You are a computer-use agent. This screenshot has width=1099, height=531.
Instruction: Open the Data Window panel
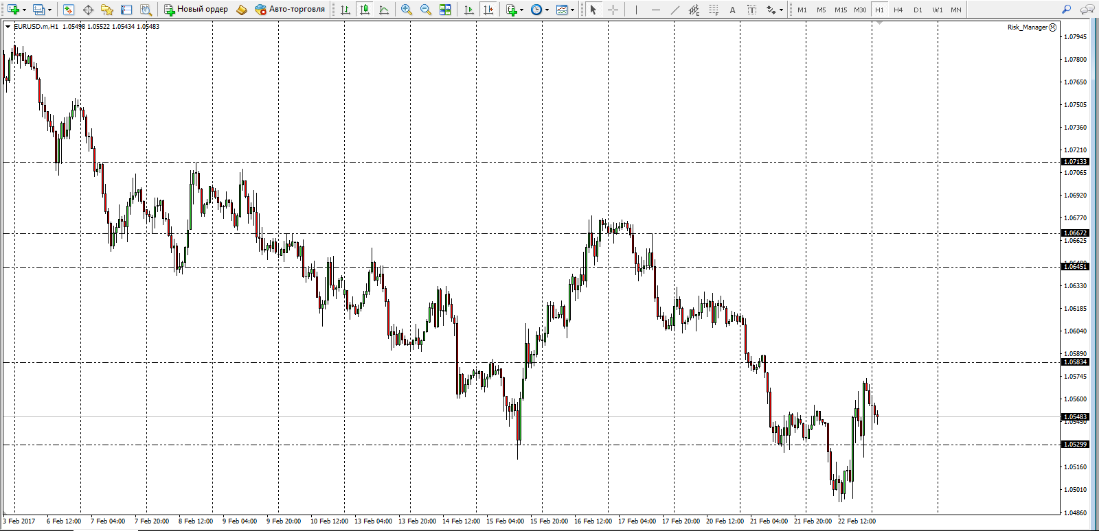point(88,10)
